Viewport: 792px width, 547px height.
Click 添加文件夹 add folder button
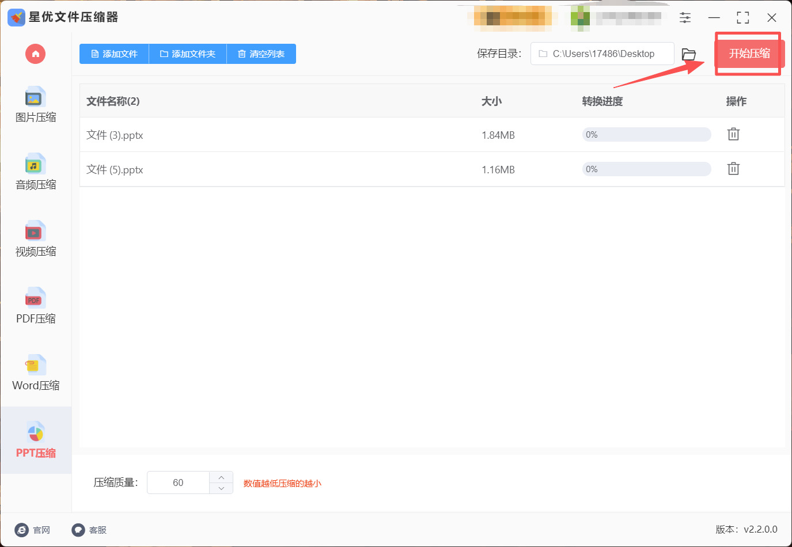point(188,54)
